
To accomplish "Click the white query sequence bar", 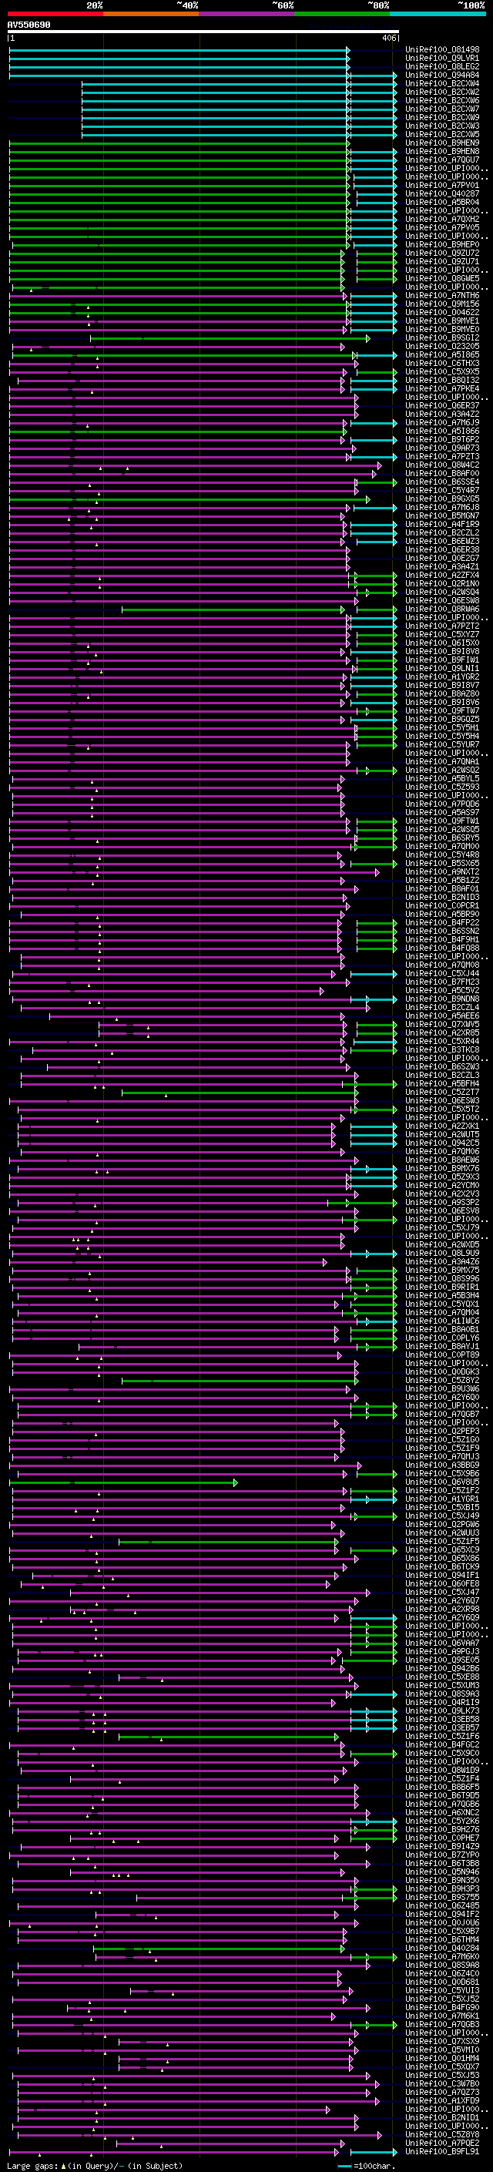I will click(x=203, y=32).
